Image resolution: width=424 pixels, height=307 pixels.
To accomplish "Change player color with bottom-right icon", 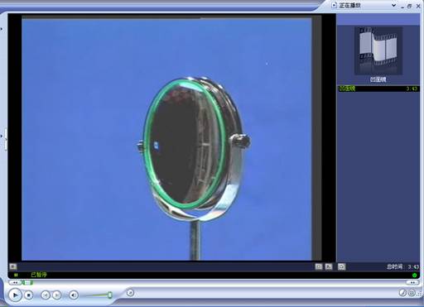I will pyautogui.click(x=402, y=293).
